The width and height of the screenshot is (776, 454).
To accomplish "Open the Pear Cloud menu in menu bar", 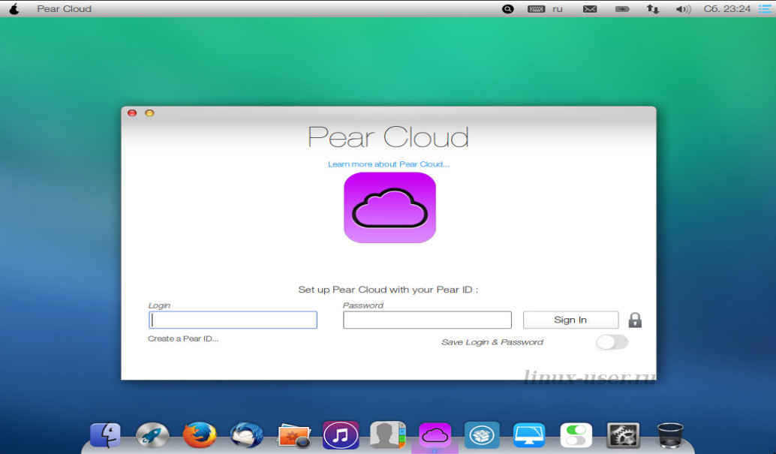I will point(65,9).
